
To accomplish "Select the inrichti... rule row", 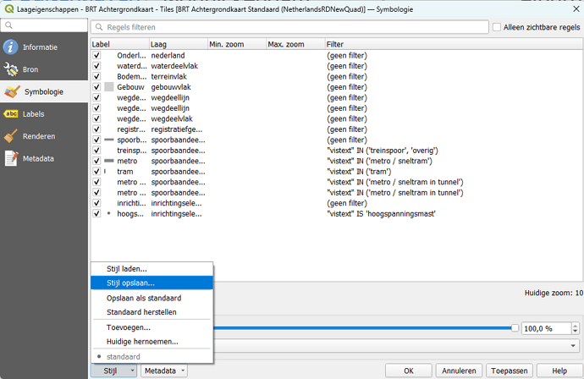I will (x=337, y=203).
